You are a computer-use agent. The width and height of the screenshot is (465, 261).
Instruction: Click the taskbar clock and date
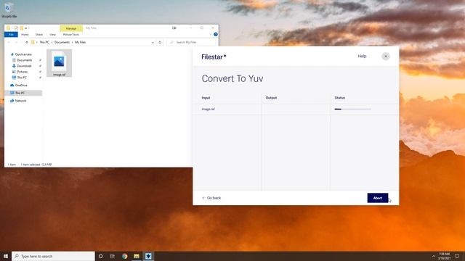point(444,256)
